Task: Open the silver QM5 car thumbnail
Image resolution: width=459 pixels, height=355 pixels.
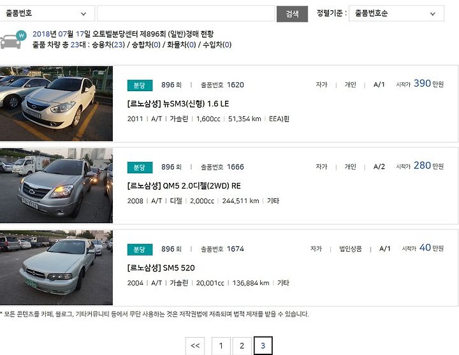Action: (56, 185)
